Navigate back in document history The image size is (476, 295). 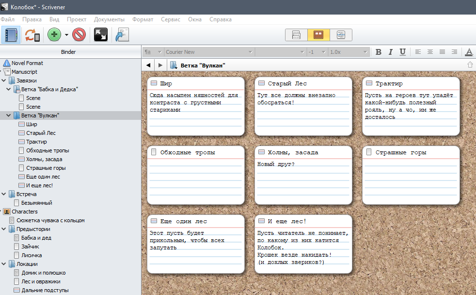point(148,65)
